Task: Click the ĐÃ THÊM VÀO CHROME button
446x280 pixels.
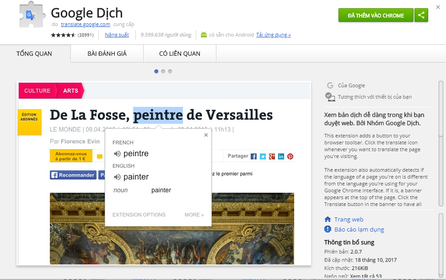Action: pyautogui.click(x=376, y=15)
